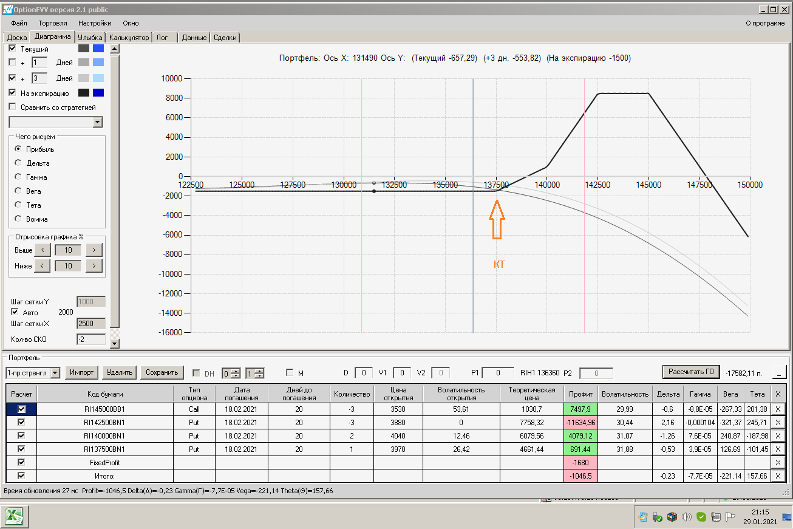Choose Тета as the plotted value
The image size is (793, 529).
(18, 205)
